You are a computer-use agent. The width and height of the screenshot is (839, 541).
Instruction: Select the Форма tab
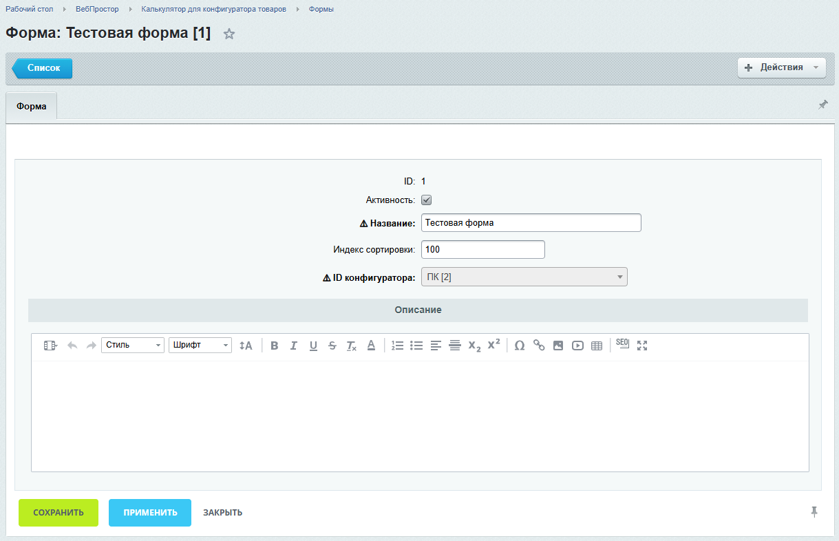click(x=32, y=107)
